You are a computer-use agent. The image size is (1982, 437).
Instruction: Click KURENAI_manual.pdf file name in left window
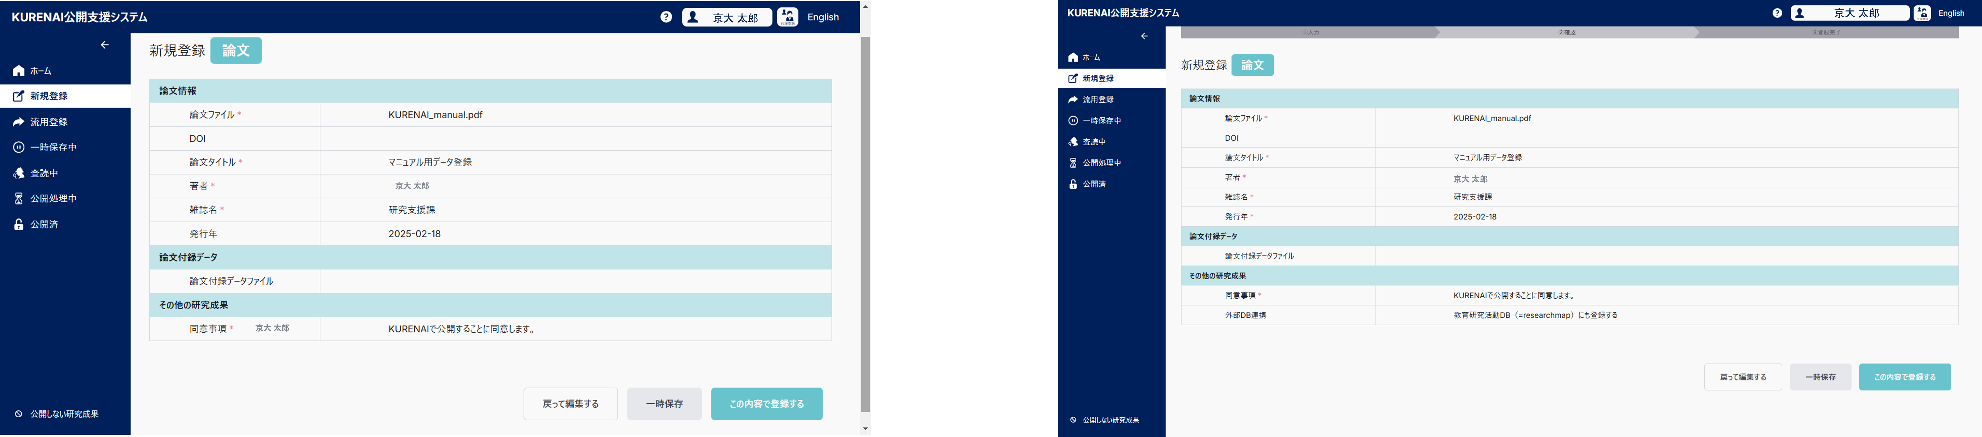435,115
